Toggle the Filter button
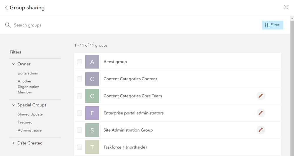This screenshot has height=156, width=294. click(273, 25)
